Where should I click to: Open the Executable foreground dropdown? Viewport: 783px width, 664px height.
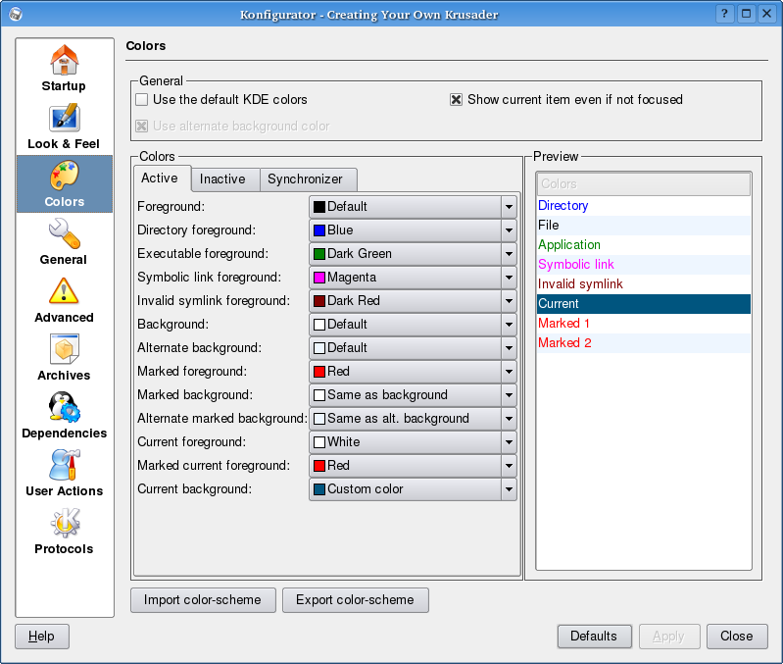point(413,254)
